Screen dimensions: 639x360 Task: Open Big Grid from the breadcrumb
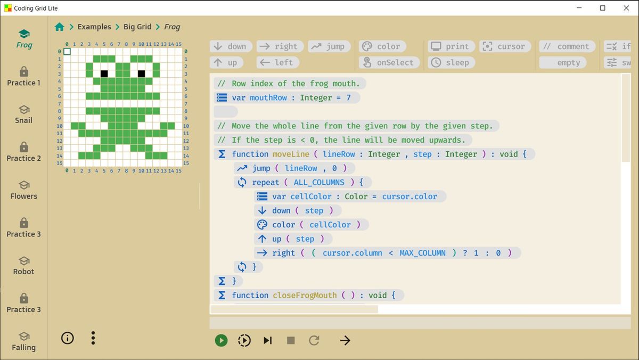[x=138, y=27]
